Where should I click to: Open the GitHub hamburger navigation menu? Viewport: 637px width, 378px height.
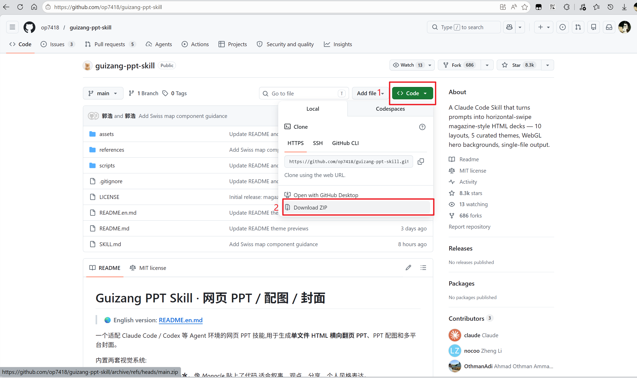coord(12,27)
